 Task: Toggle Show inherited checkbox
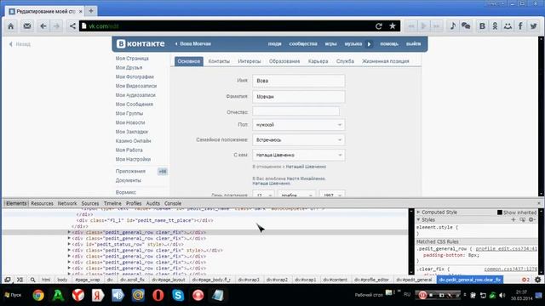(500, 212)
